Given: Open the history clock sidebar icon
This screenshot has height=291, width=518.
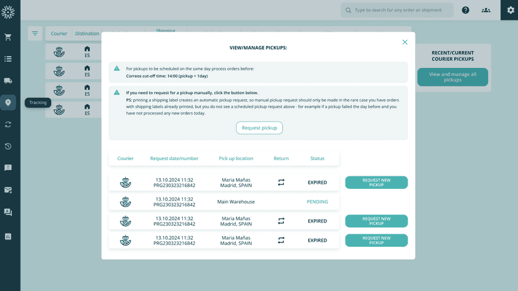Looking at the screenshot, I should tap(8, 146).
